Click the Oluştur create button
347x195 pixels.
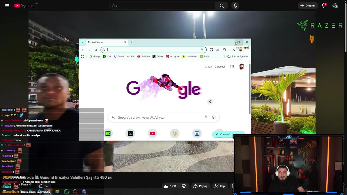[307, 6]
